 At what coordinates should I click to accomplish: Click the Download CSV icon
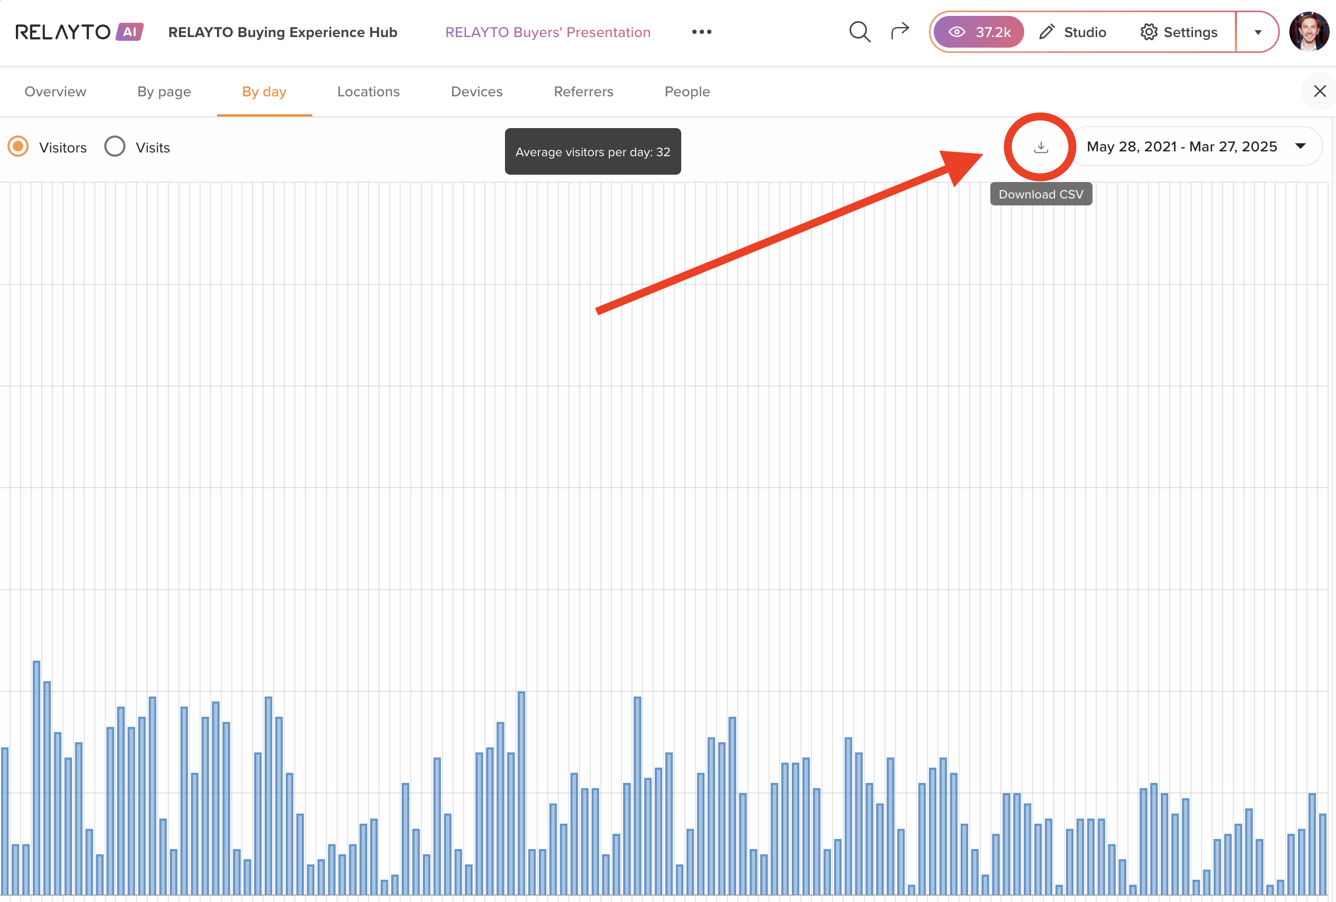point(1041,147)
